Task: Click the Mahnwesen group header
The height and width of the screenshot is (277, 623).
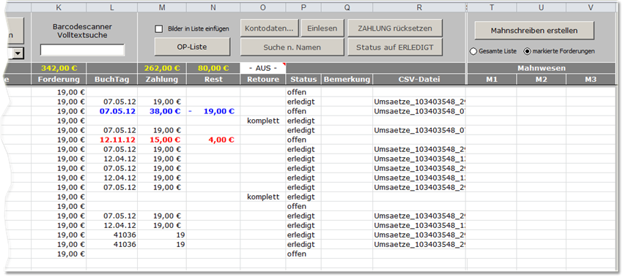Action: pos(541,68)
